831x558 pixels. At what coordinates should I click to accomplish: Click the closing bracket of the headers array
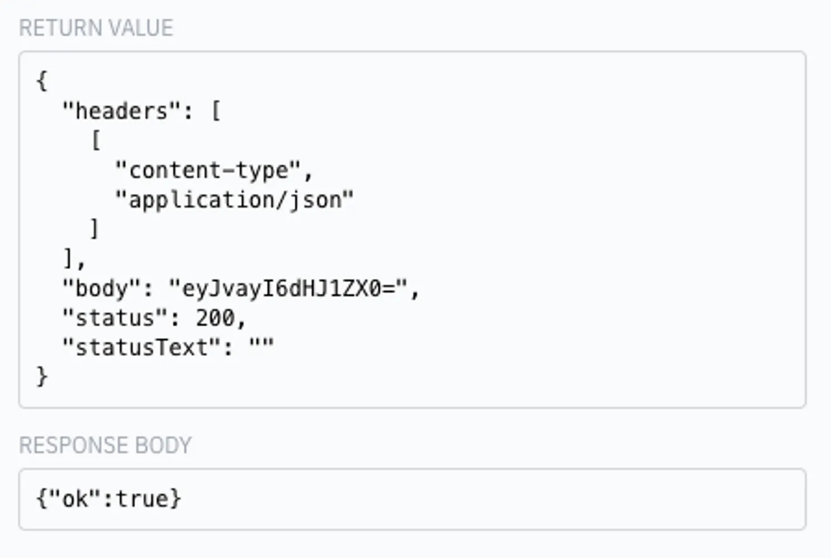(x=69, y=258)
